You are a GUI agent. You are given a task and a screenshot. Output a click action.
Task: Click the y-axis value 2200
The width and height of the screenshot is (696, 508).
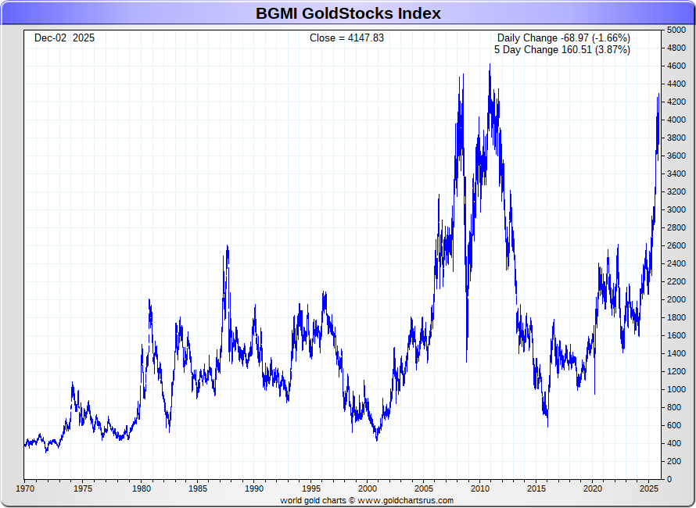click(x=676, y=281)
